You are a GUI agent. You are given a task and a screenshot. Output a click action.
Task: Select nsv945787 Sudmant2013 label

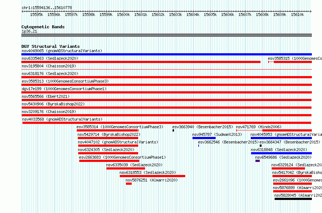point(217,134)
